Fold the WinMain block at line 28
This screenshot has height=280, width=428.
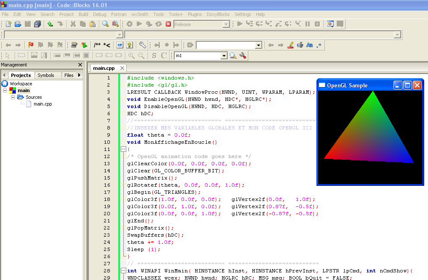[123, 271]
